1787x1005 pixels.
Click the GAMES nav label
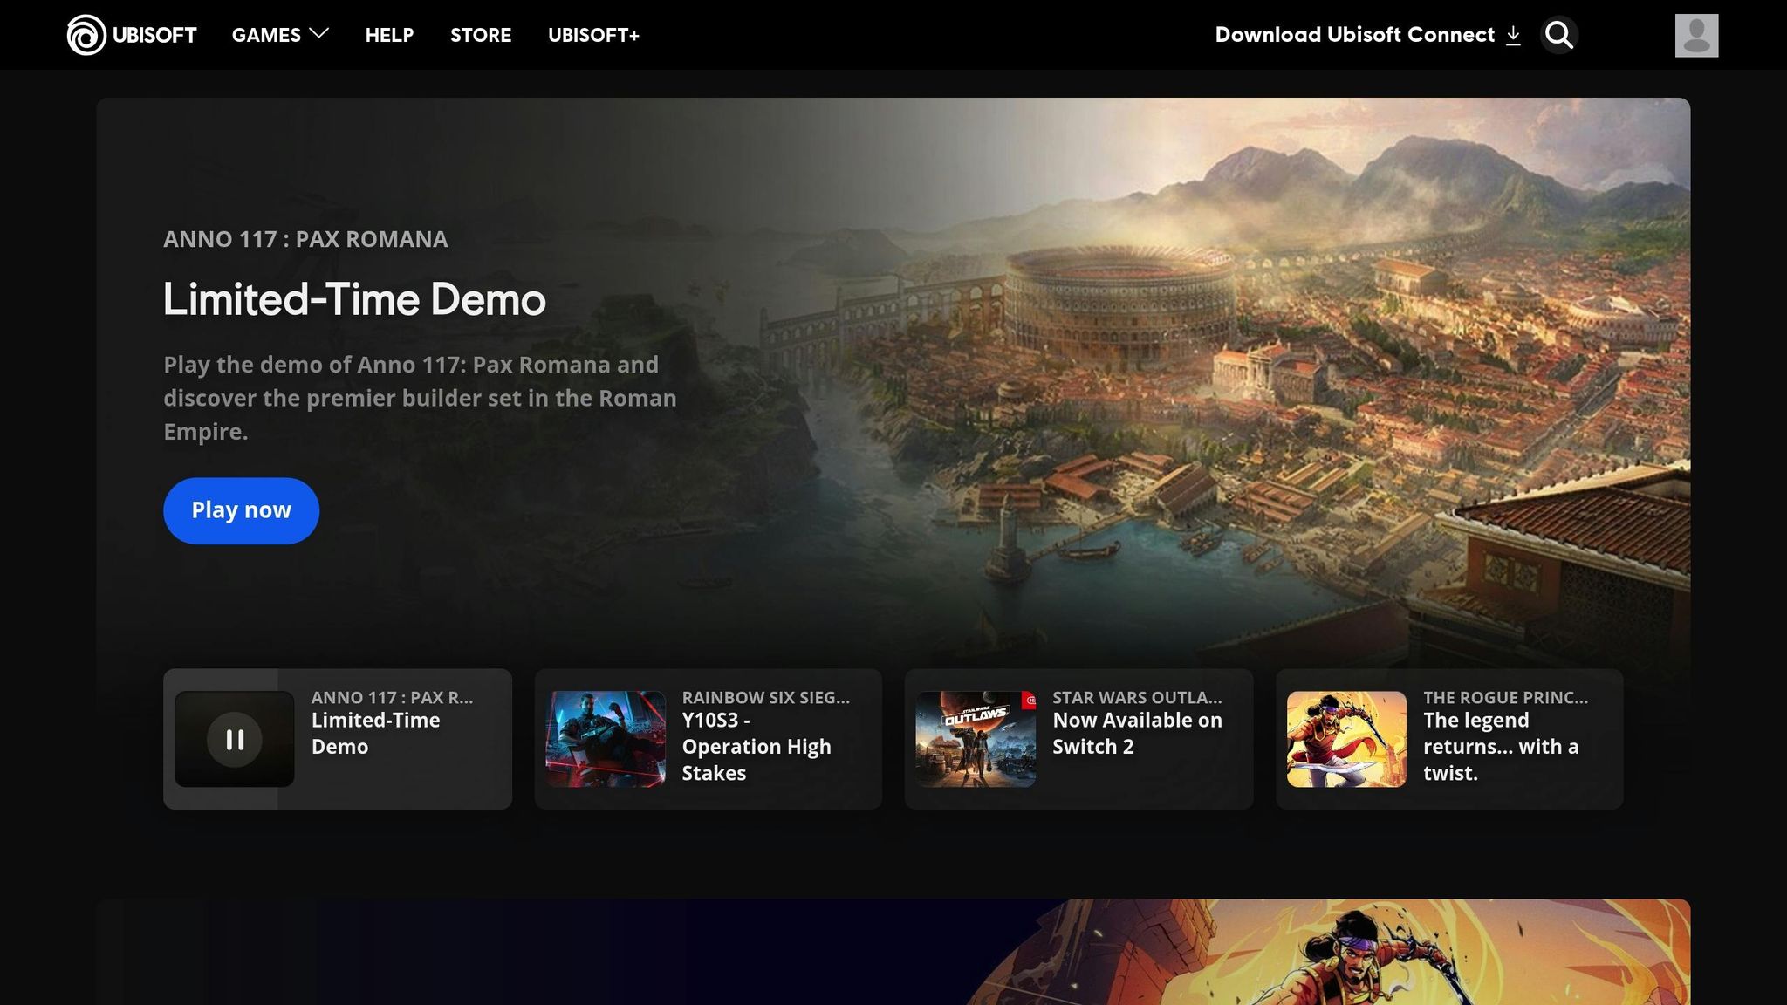coord(266,35)
